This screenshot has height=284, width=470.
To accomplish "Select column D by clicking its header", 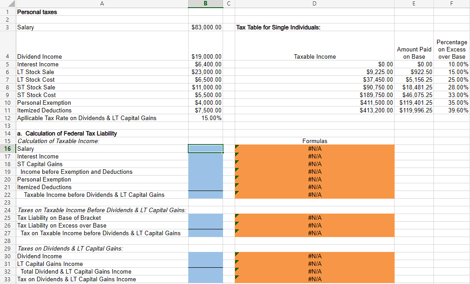I will (x=314, y=4).
